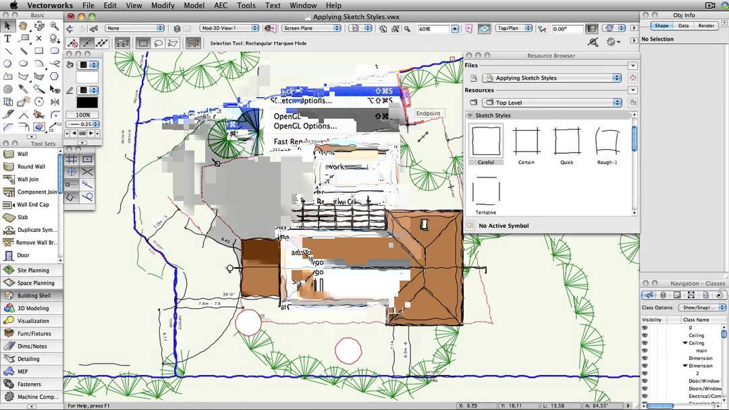Open the Class Options Show/Snap dropdown
729x410 pixels.
coord(701,307)
